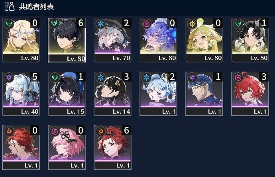Click Electro icon on light-blue-haired Lv. 40 card
The image size is (275, 177).
click(x=9, y=78)
